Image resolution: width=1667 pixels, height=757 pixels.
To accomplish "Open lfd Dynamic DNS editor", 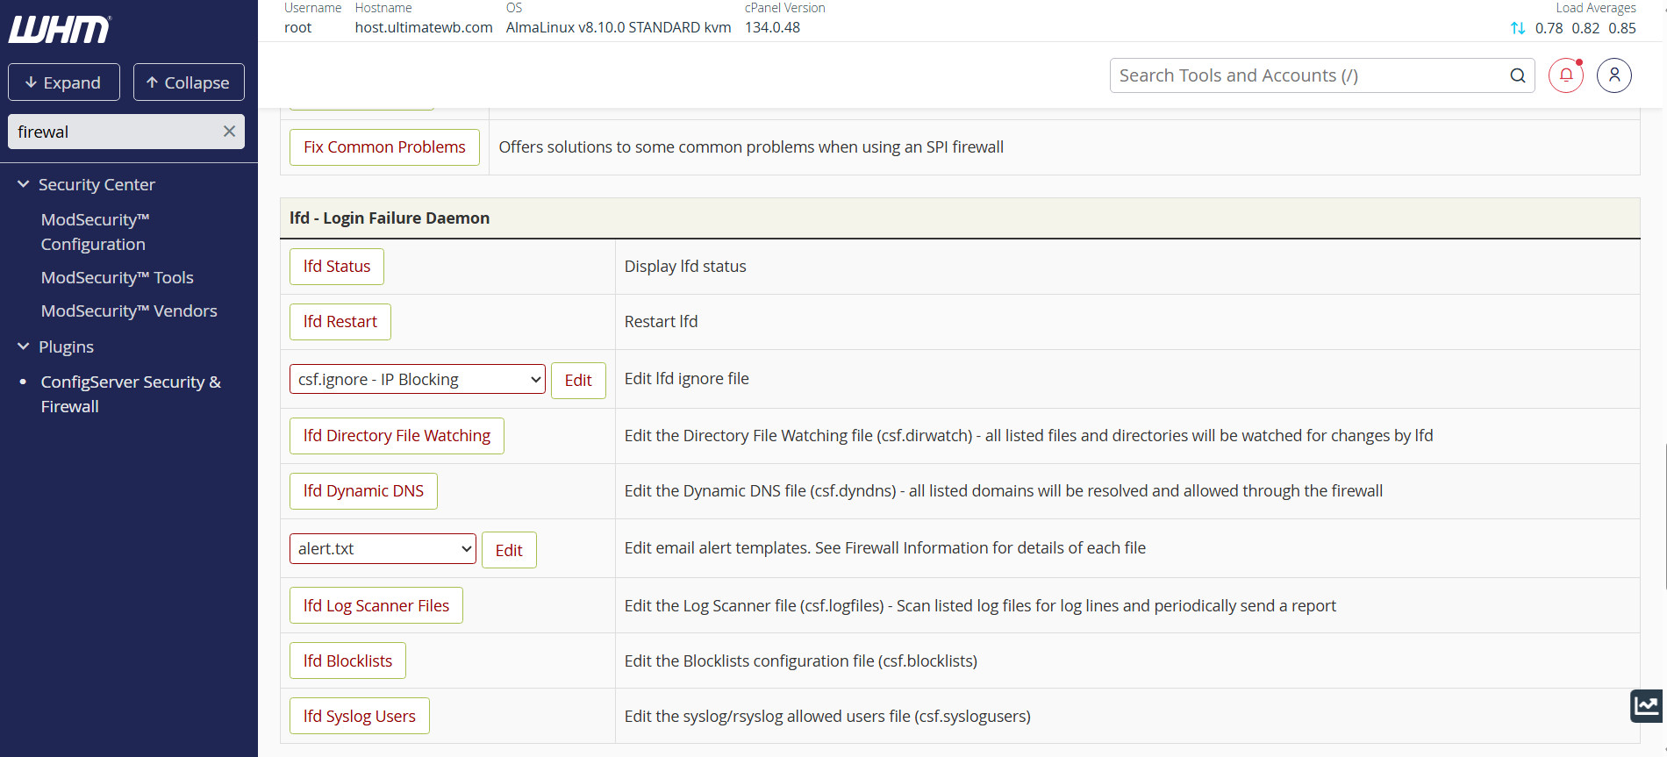I will (x=363, y=491).
